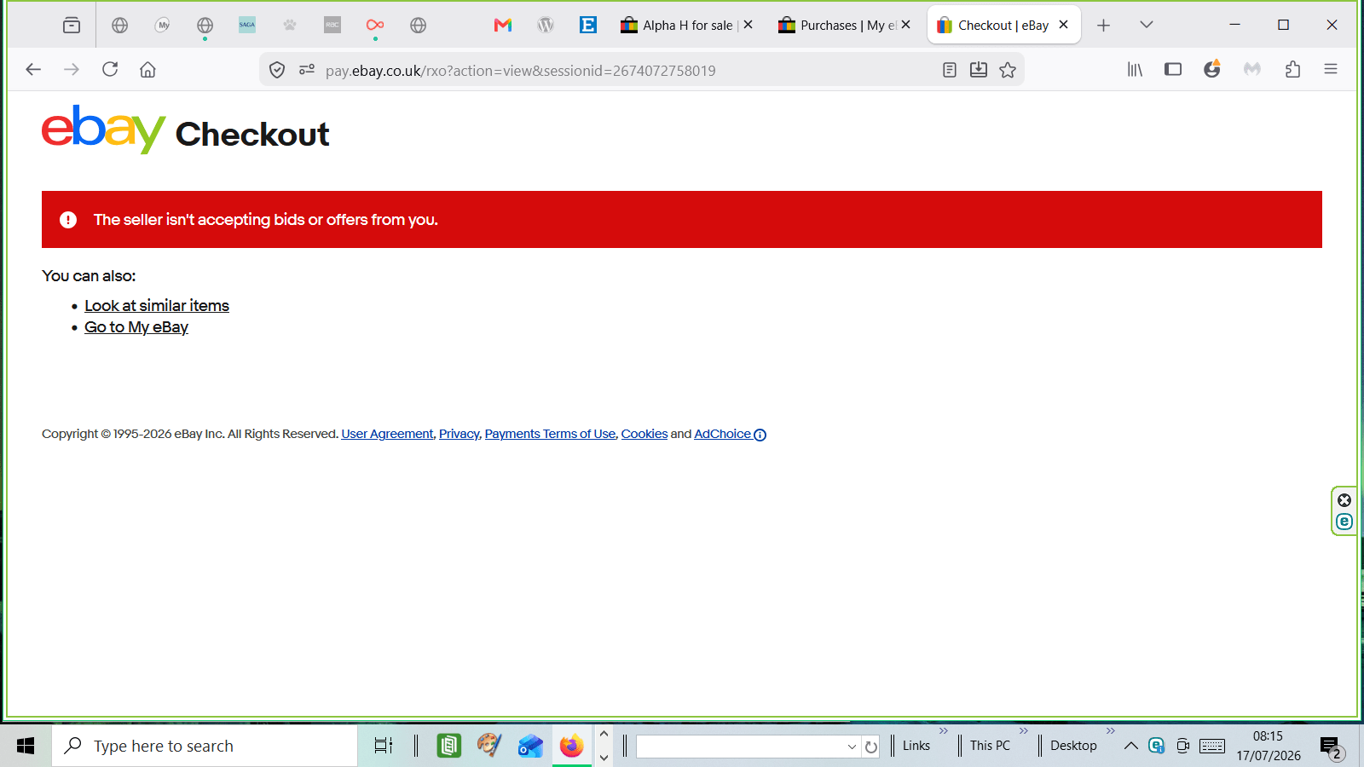Viewport: 1364px width, 767px height.
Task: Open the touch keyboard tray icon
Action: tap(1212, 746)
